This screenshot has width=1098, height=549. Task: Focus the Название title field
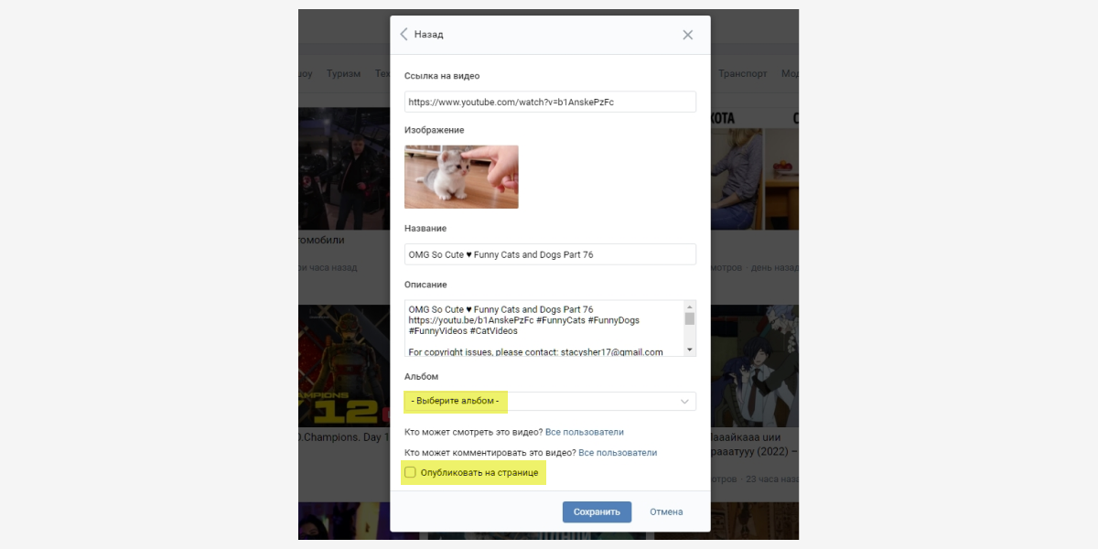[x=549, y=254]
